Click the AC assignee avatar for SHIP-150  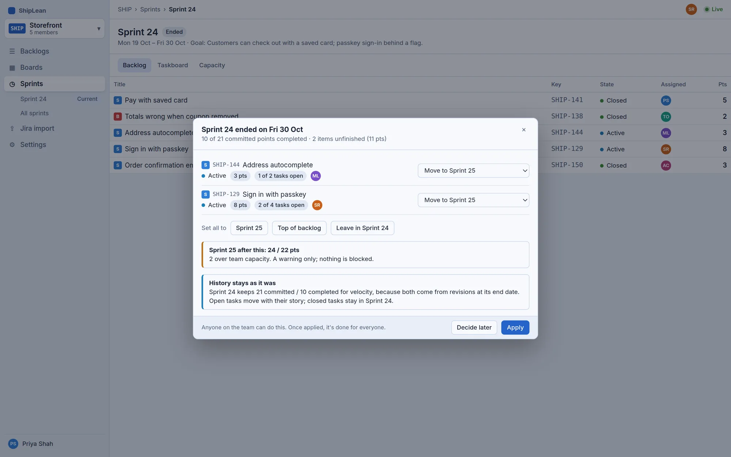[x=666, y=166]
